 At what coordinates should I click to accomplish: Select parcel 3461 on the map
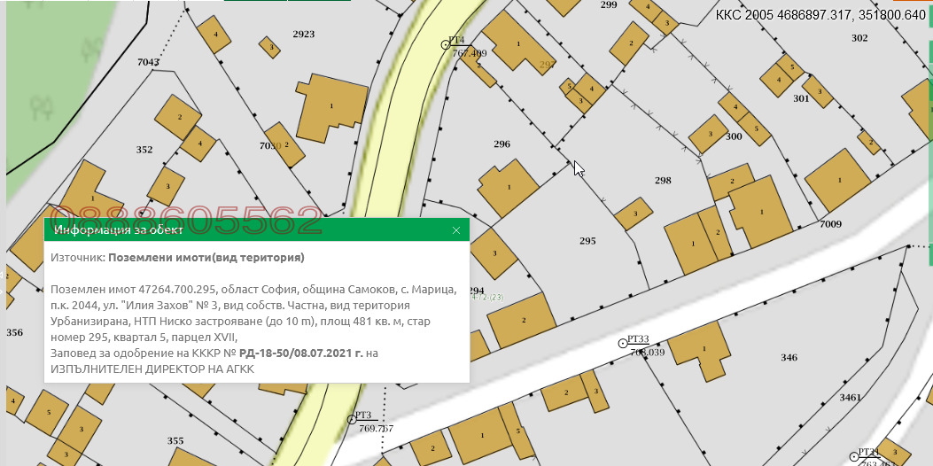click(x=850, y=398)
